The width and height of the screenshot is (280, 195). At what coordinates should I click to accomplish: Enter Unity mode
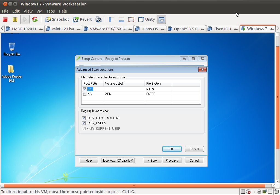pos(147,19)
